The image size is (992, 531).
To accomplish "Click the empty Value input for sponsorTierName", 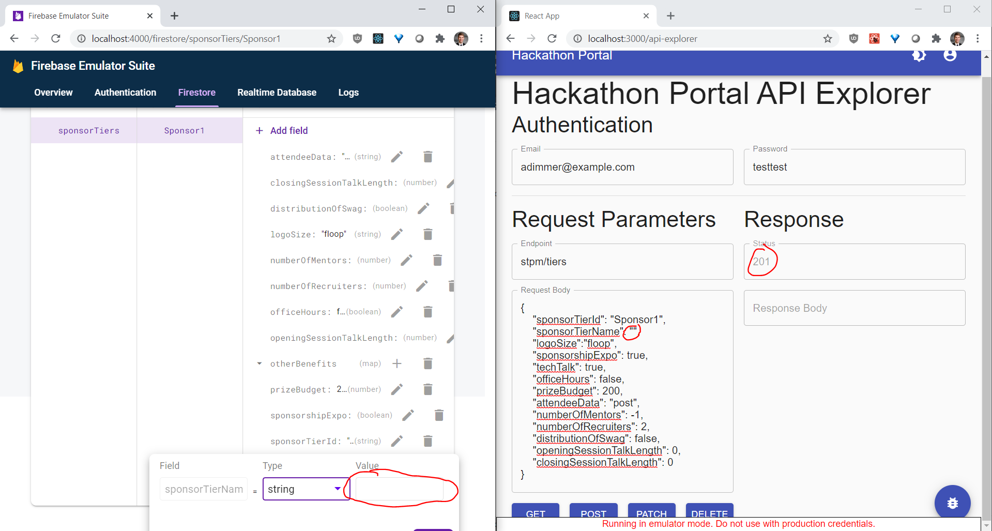I will coord(399,489).
